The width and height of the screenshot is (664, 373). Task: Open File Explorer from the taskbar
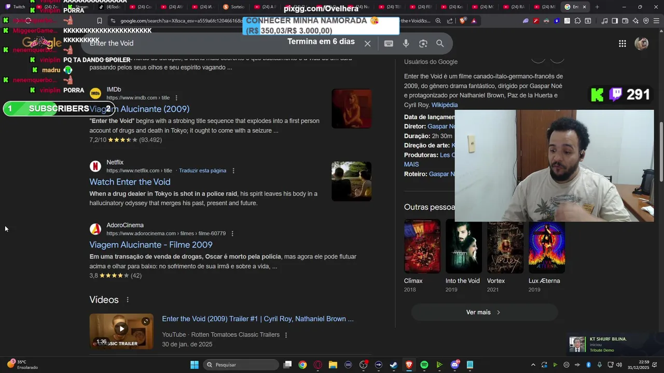coord(333,365)
